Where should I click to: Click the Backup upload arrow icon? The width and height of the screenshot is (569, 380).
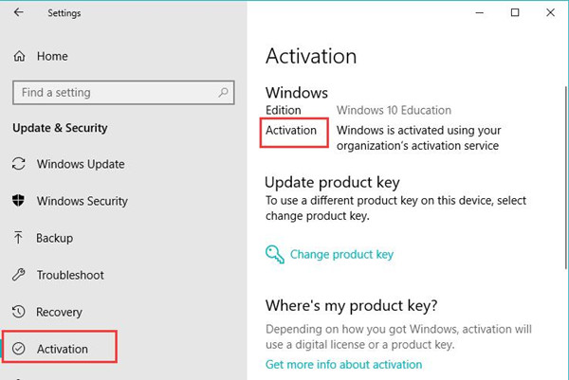click(18, 238)
